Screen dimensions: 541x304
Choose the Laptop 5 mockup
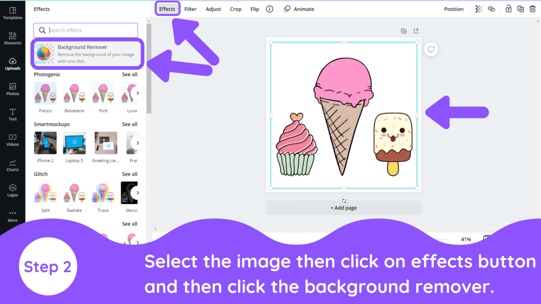point(74,143)
